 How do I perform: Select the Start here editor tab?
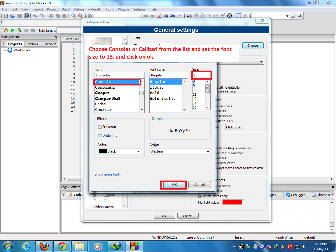pyautogui.click(x=72, y=39)
